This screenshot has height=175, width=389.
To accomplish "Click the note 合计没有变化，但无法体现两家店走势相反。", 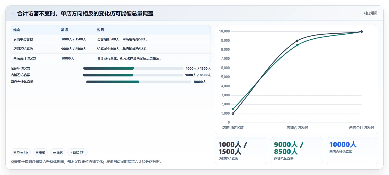I will click(130, 58).
